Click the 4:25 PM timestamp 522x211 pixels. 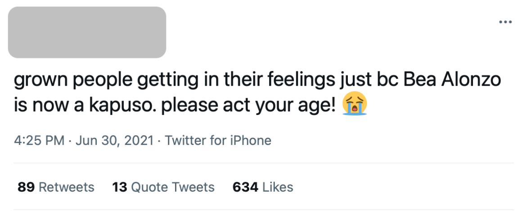click(x=39, y=140)
